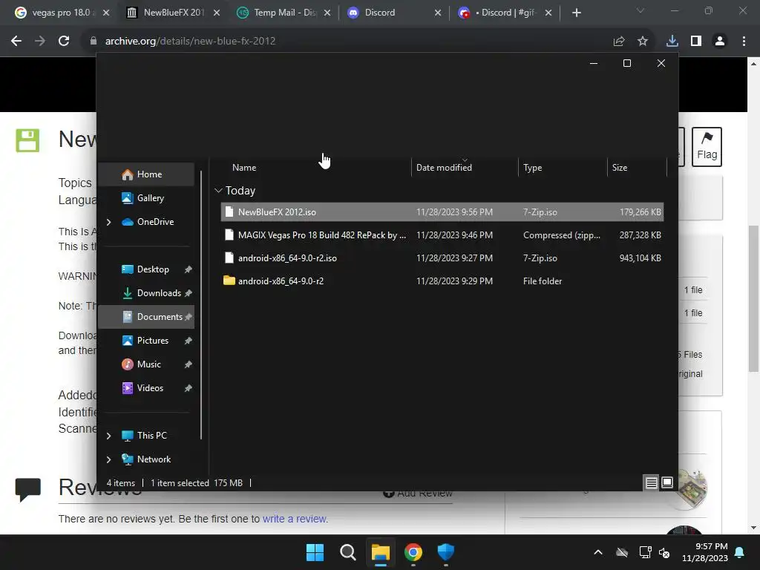Click the NewBlueFX 2012.iso file icon
Viewport: 760px width, 570px height.
(229, 212)
